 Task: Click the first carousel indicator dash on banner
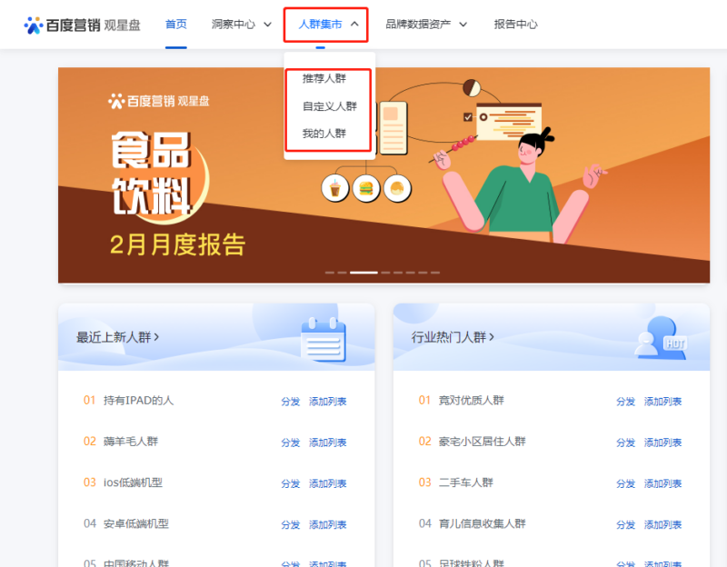tap(330, 272)
